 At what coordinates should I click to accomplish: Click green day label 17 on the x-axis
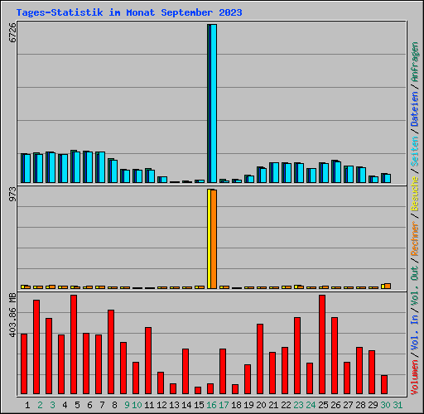click(224, 405)
